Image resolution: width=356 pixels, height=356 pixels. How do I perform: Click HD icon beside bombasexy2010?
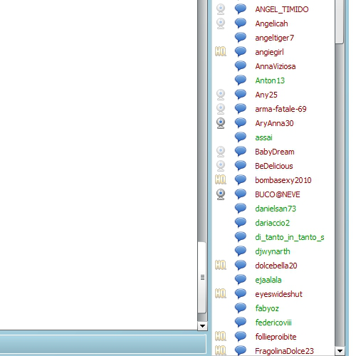(x=221, y=179)
